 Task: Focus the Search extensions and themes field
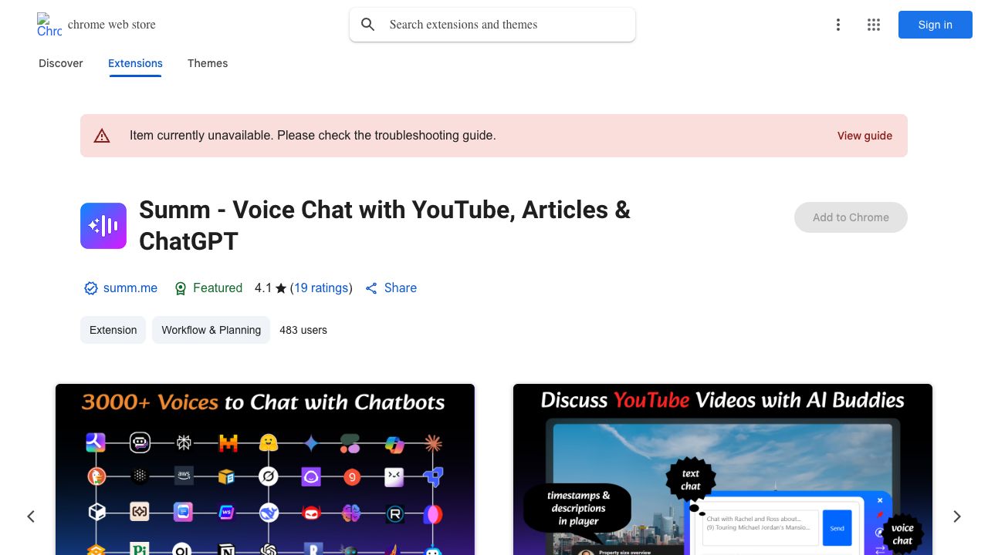click(506, 25)
